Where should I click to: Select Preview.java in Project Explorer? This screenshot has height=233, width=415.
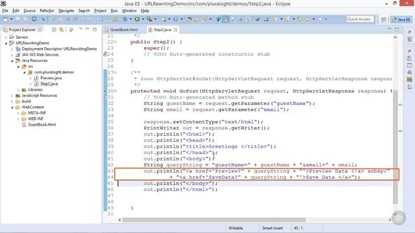pyautogui.click(x=51, y=78)
